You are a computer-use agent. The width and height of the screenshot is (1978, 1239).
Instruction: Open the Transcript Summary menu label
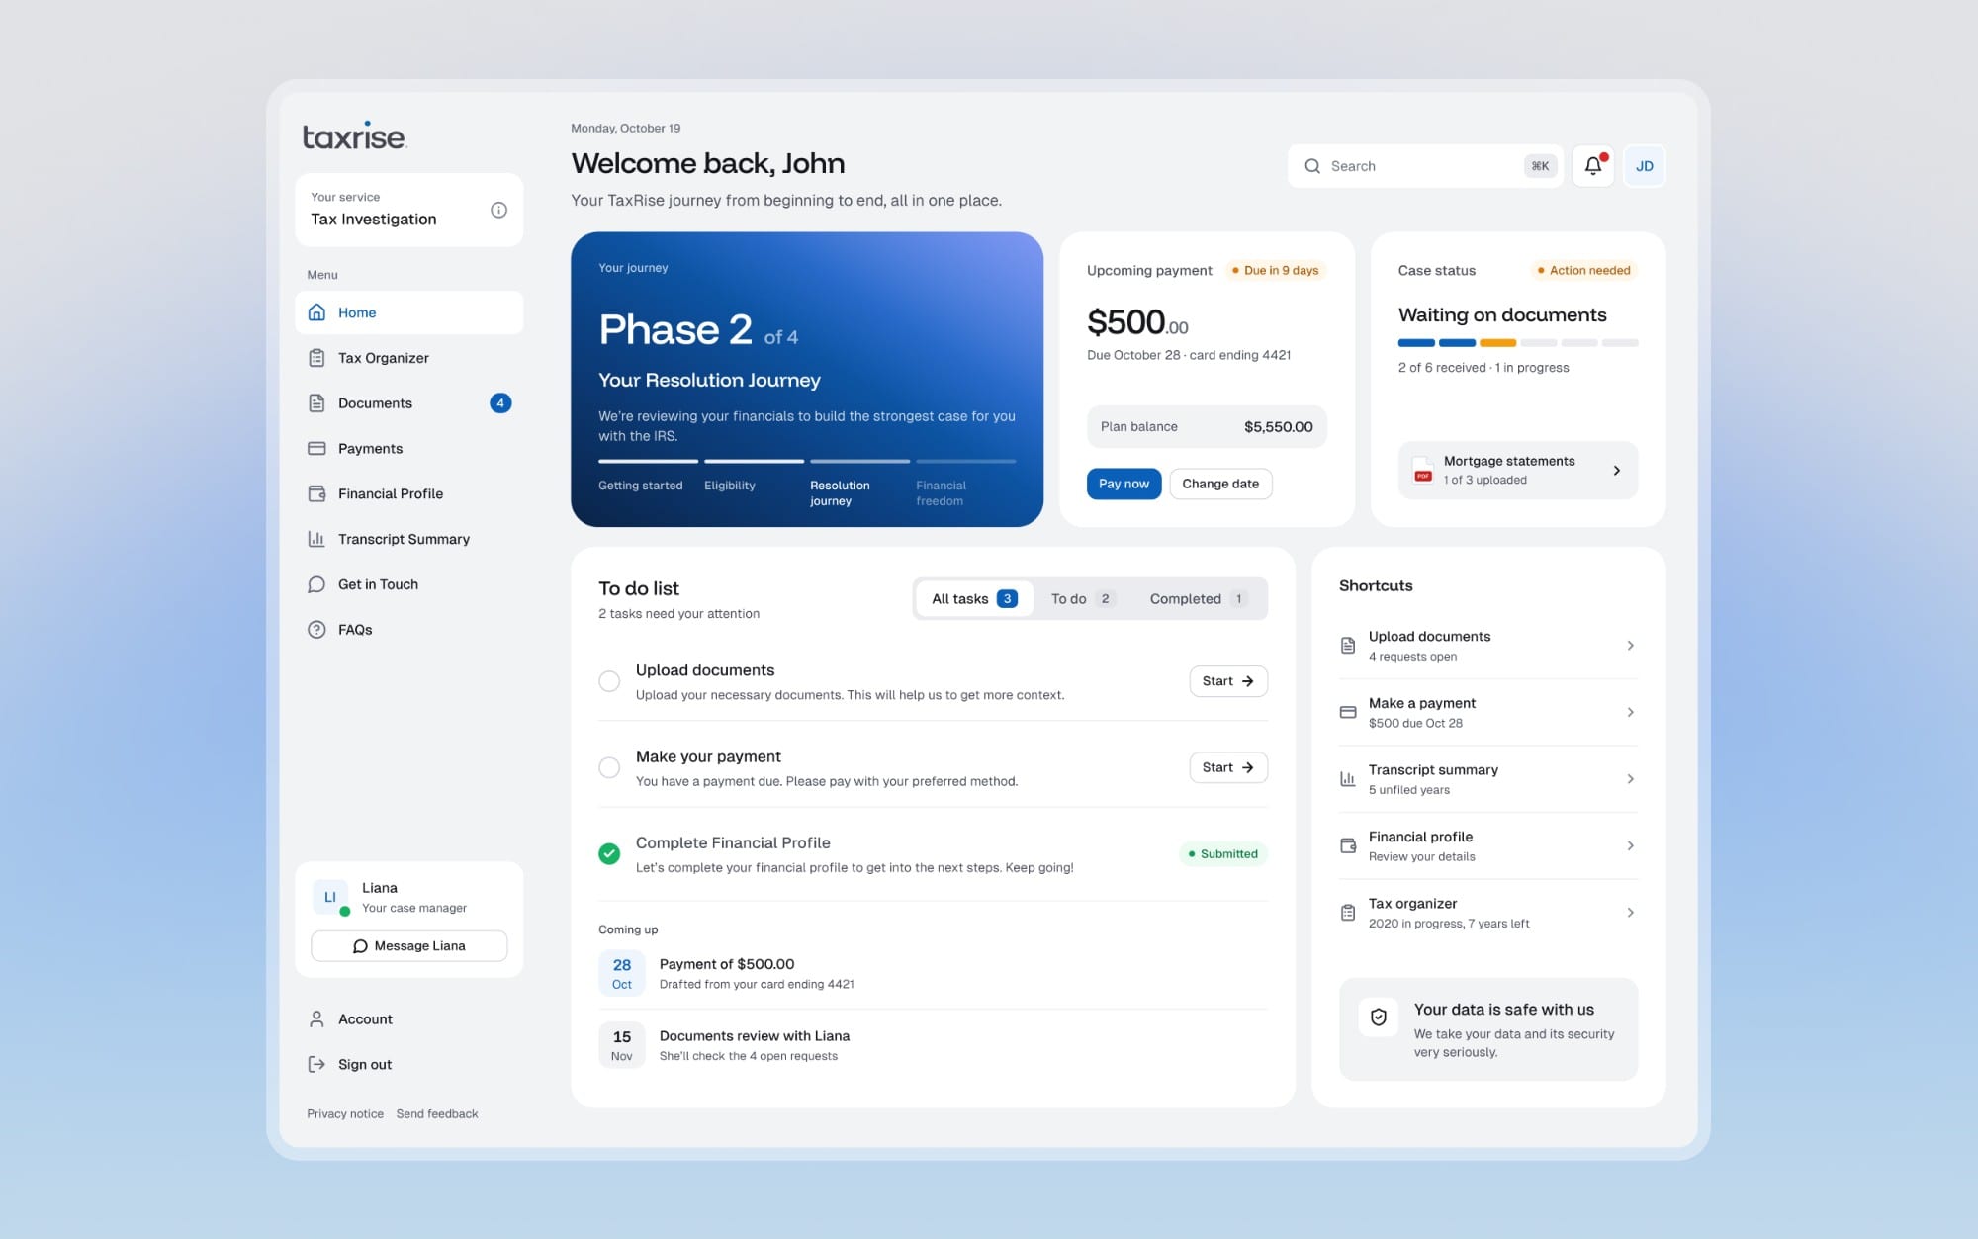point(404,539)
